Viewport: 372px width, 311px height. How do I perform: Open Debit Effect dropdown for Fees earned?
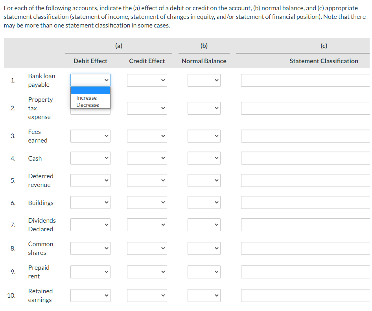tap(90, 136)
